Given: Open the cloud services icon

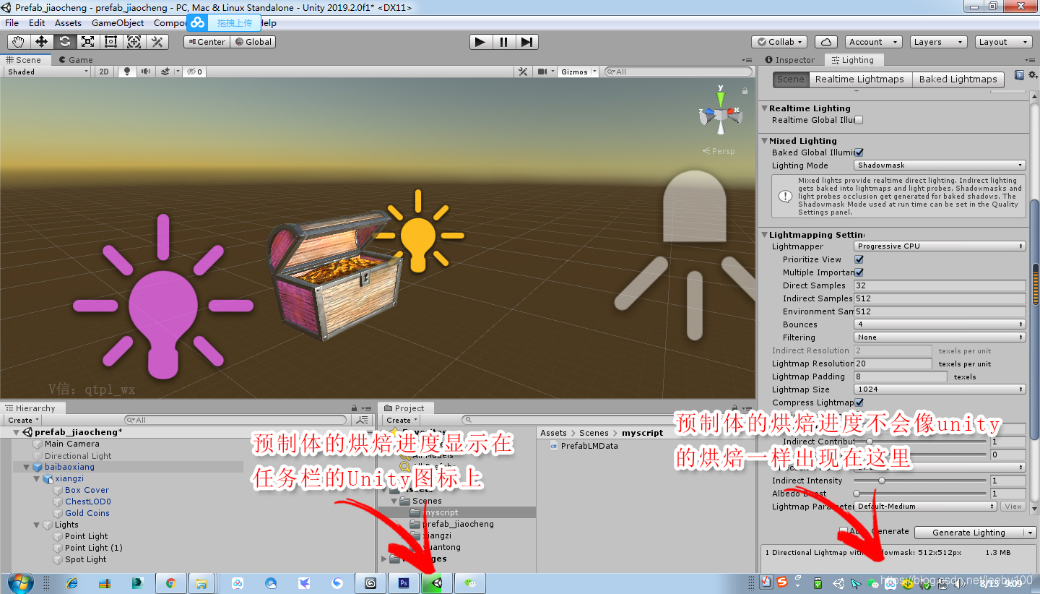Looking at the screenshot, I should pyautogui.click(x=825, y=42).
